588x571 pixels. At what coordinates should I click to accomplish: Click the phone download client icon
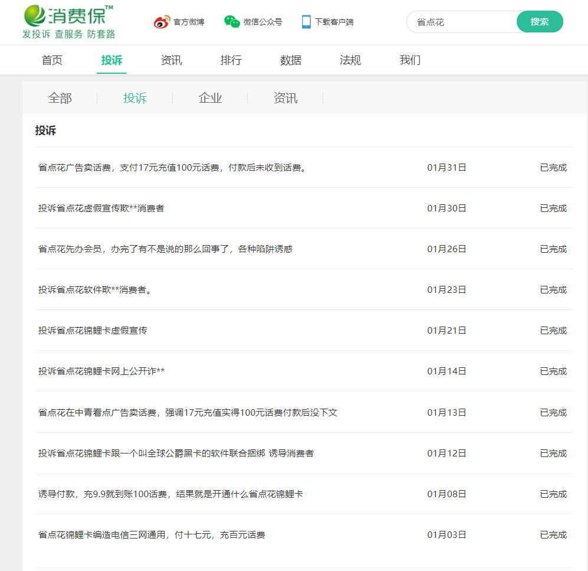306,22
